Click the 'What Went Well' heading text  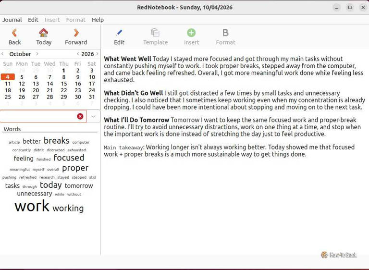pyautogui.click(x=127, y=59)
